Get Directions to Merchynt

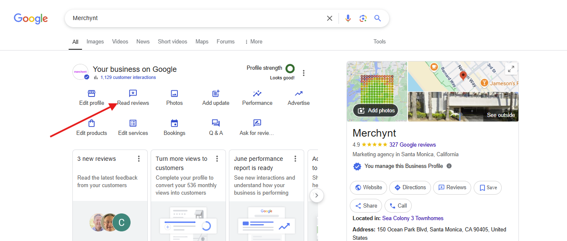click(410, 188)
